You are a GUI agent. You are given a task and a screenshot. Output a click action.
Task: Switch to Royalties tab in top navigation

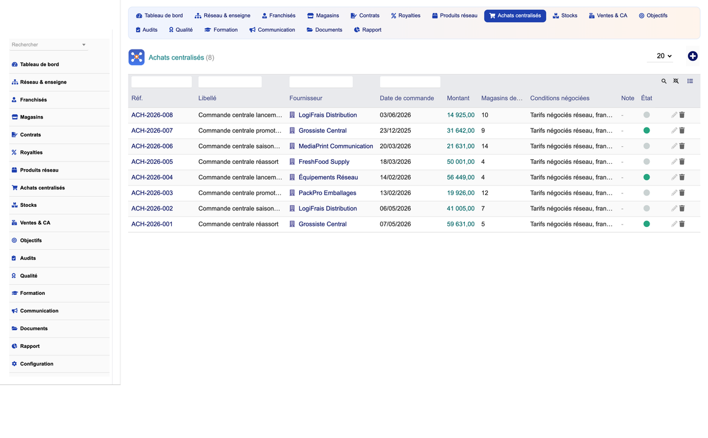406,15
